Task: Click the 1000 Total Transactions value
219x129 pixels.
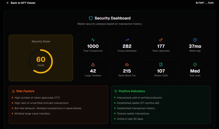Action: (93, 46)
